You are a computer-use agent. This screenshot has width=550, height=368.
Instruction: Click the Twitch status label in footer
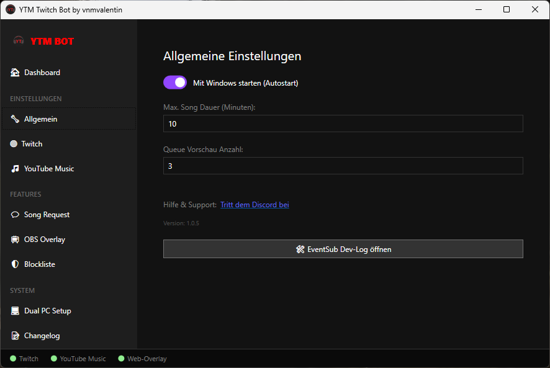(x=29, y=359)
